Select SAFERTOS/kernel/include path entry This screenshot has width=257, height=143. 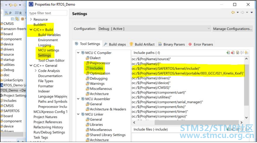point(166,68)
